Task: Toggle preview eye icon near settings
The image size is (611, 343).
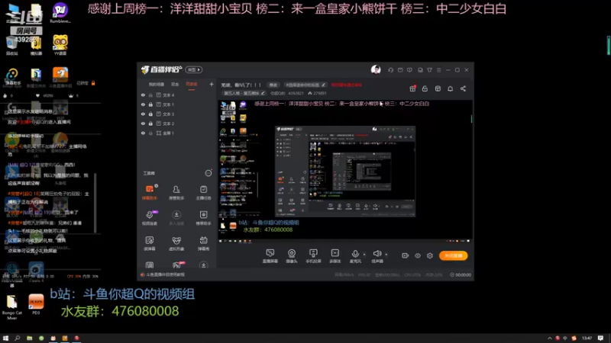Action: coord(417,255)
